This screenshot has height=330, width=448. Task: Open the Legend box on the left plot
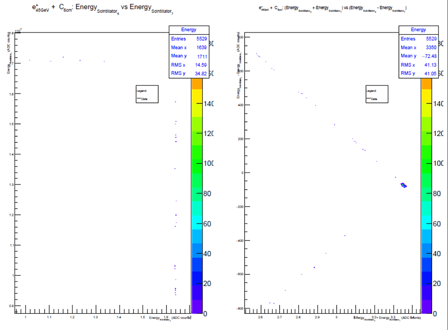[x=147, y=94]
